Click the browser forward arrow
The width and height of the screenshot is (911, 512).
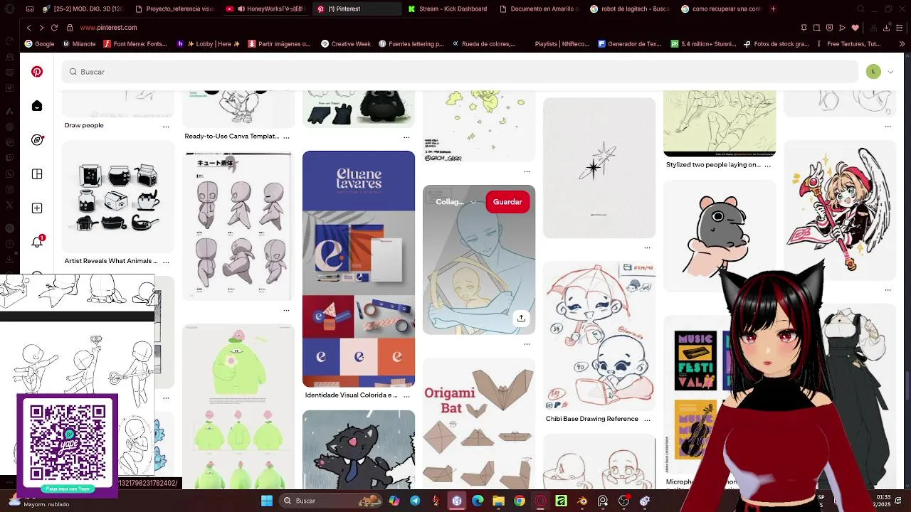41,28
